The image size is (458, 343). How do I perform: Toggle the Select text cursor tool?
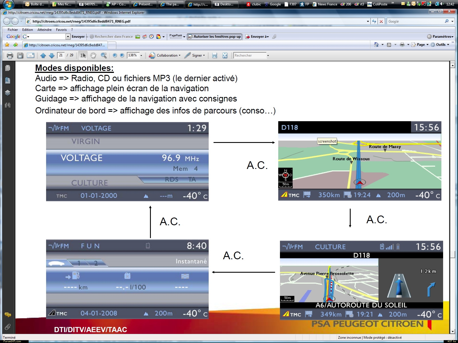[x=83, y=55]
